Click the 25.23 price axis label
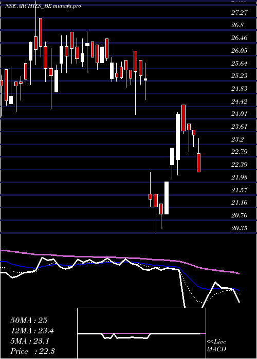This screenshot has height=359, width=257. [239, 76]
